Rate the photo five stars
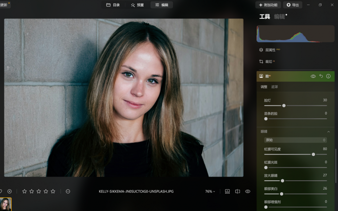Screen dimensions: 338x211 coord(53,191)
